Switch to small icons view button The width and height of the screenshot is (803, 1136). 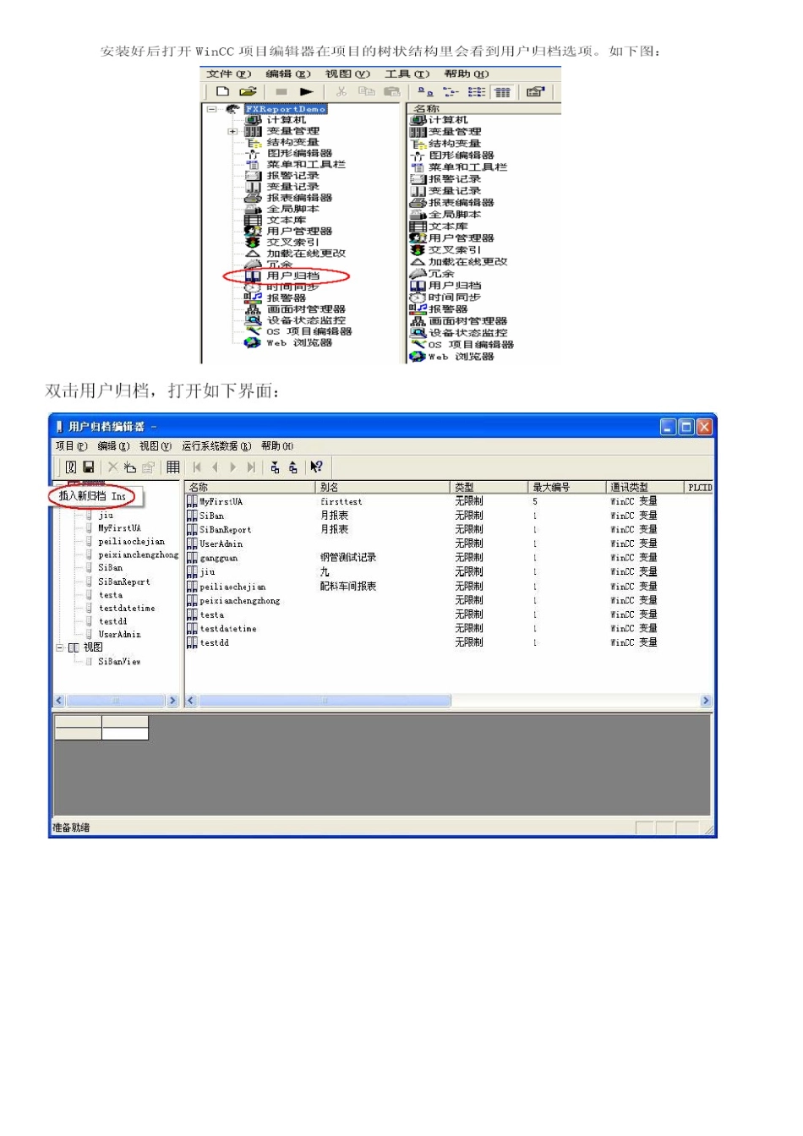tap(451, 91)
